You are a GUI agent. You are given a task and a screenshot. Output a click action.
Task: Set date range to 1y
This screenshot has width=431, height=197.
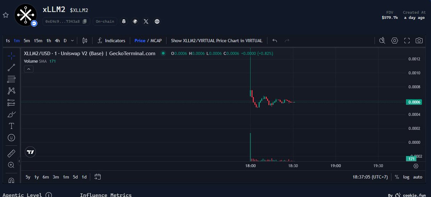point(37,177)
